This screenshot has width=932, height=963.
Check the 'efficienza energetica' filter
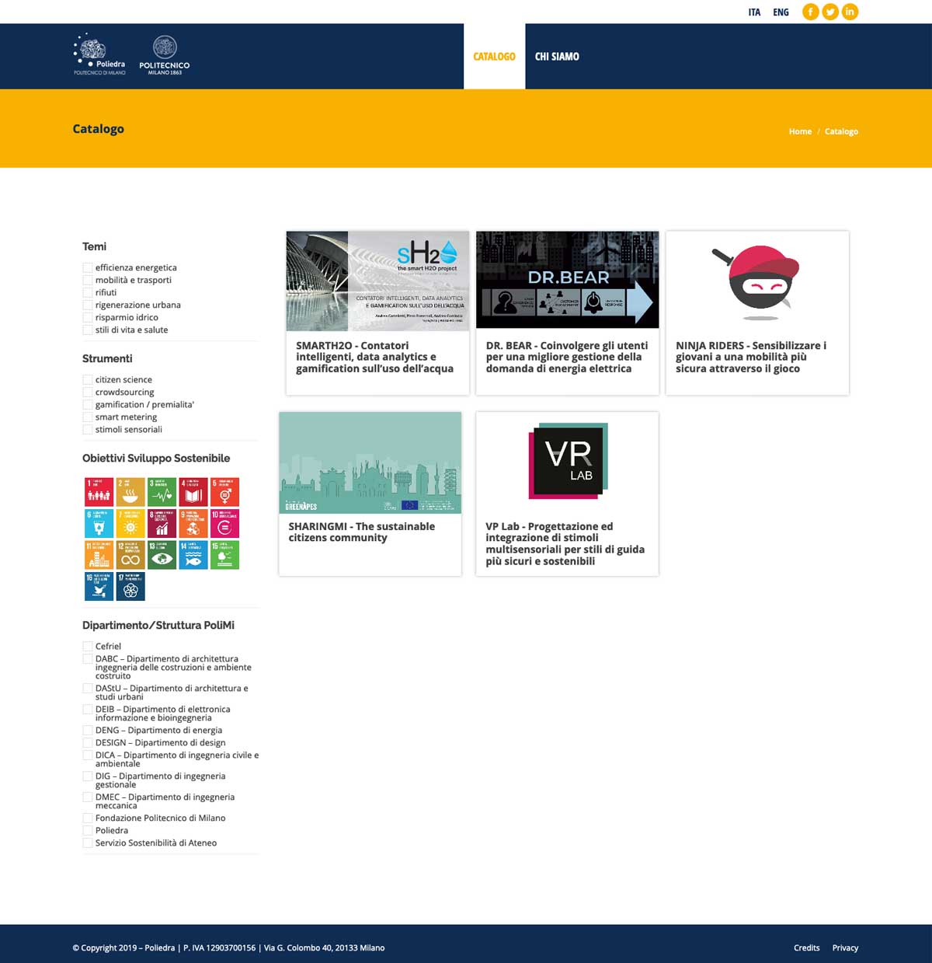(x=88, y=268)
